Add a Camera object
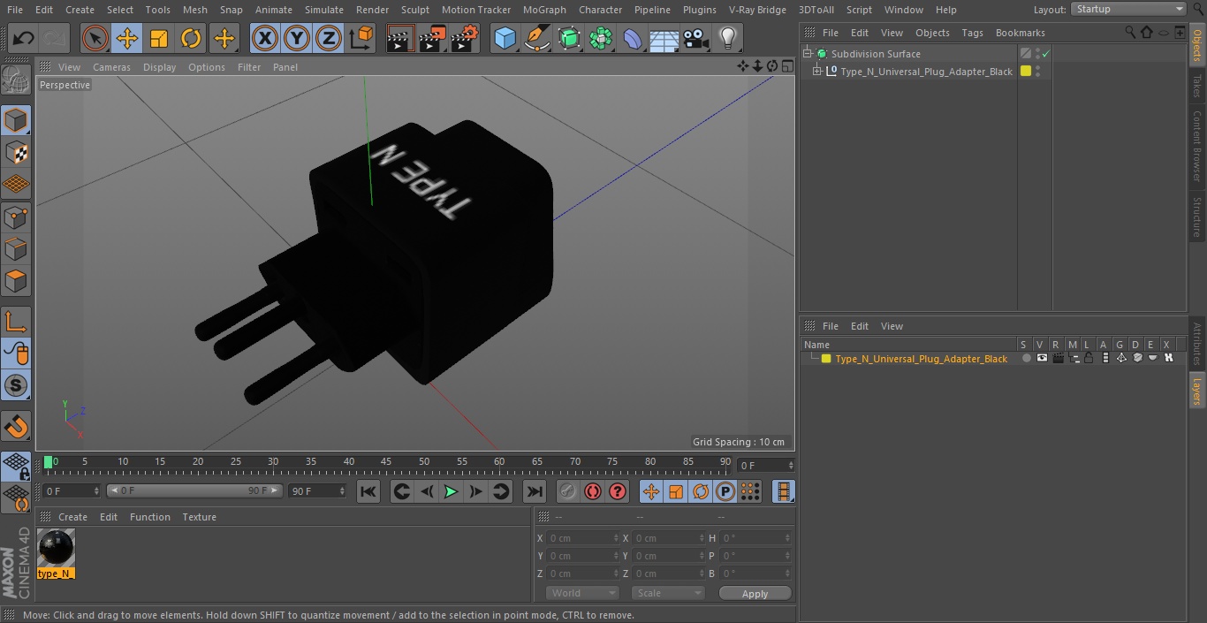 pos(695,38)
